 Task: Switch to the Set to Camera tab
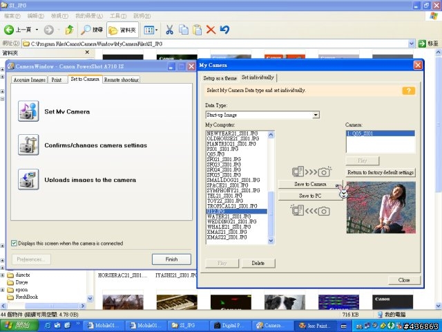tap(85, 79)
